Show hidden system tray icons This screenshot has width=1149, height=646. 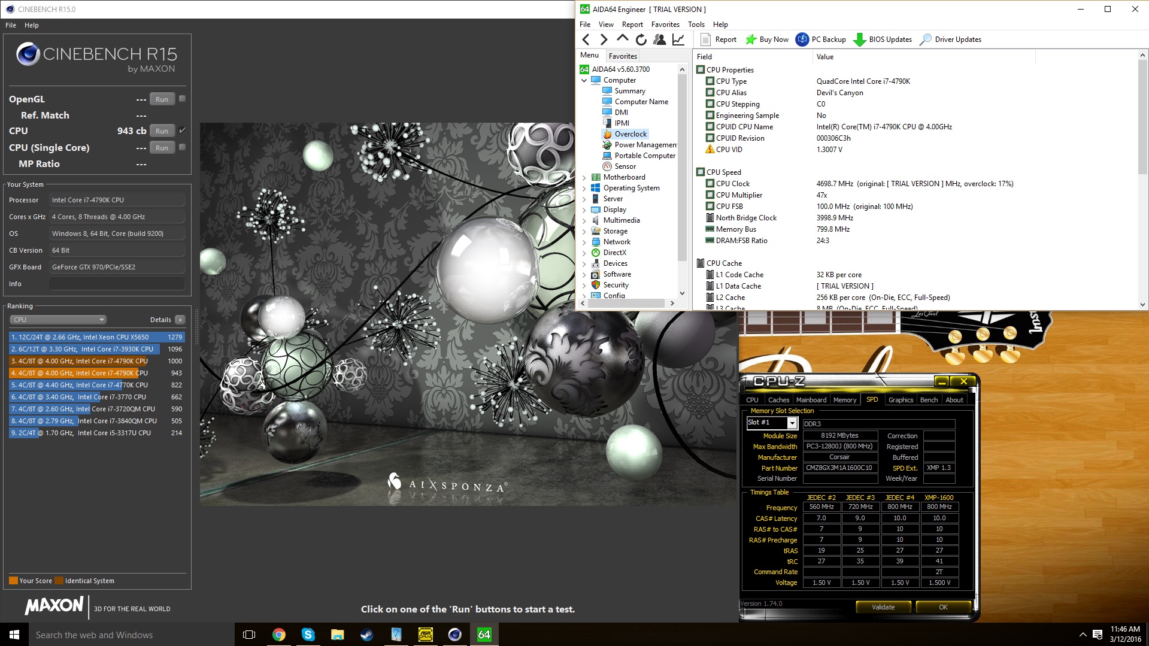tap(1083, 635)
